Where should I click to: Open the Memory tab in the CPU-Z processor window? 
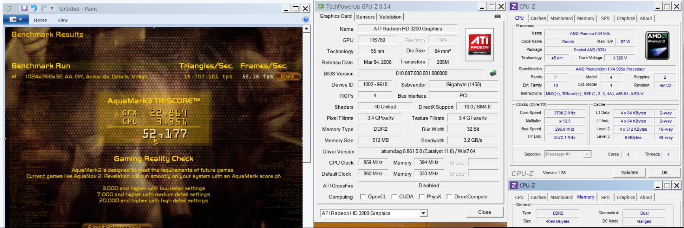click(x=586, y=19)
